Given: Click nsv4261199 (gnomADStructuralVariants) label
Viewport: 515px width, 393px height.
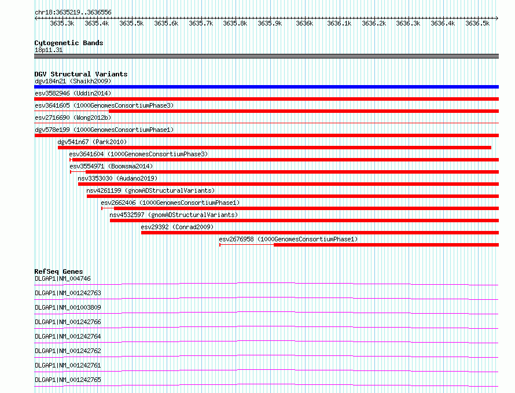Looking at the screenshot, I should click(150, 190).
